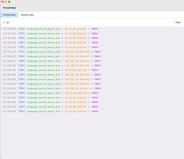This screenshot has height=159, width=184.
Task: Click the first 142.251.33.202:443 address at 17:53:17
Action: (77, 52)
